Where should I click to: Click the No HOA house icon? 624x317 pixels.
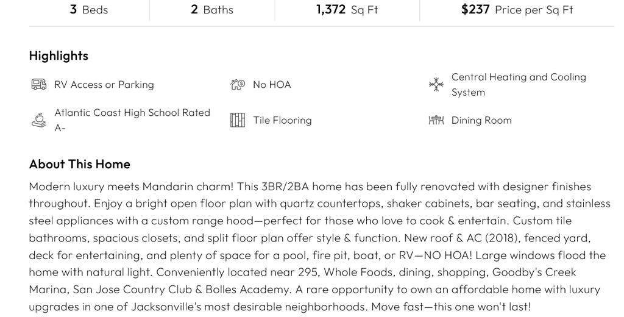[237, 85]
